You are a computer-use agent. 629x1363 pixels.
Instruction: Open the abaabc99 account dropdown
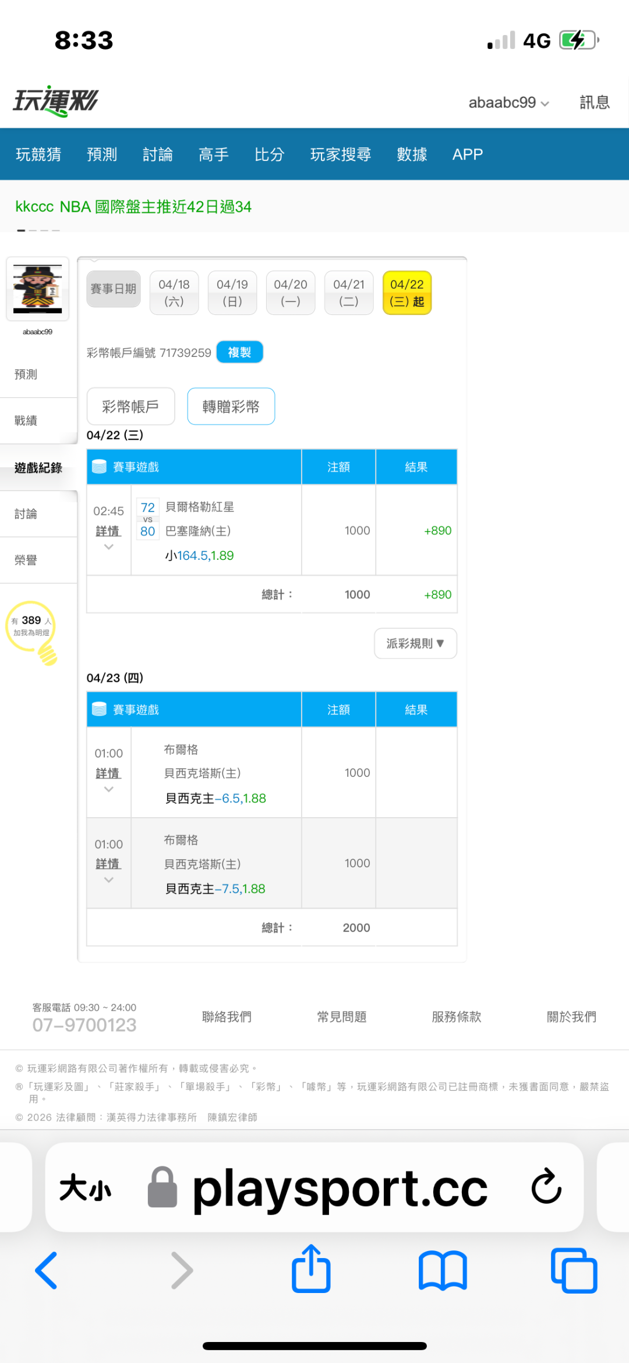point(508,103)
